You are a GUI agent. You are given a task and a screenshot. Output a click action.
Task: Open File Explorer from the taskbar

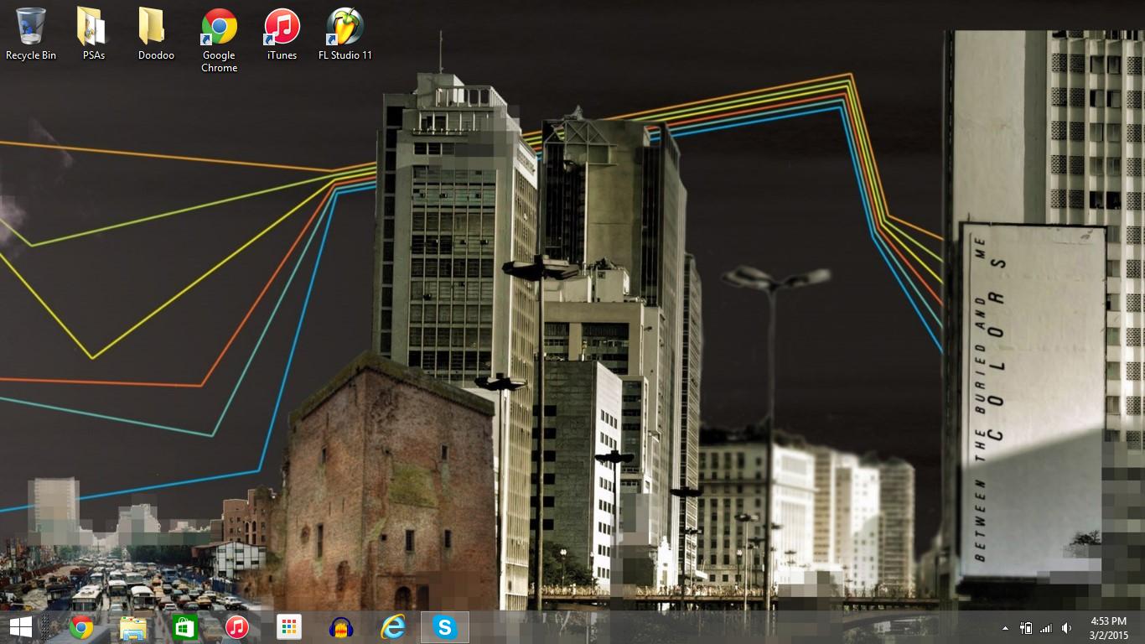pos(133,627)
